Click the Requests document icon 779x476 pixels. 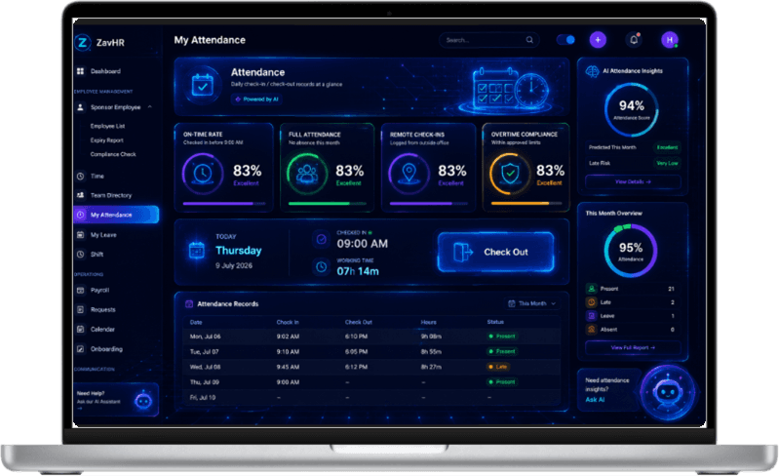(x=80, y=309)
